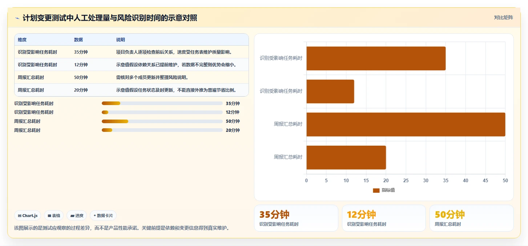
Task: Click the 指标值 legend color swatch
Action: (x=376, y=190)
